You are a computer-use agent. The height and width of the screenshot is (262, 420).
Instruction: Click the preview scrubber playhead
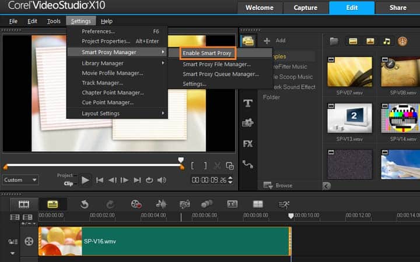click(x=181, y=160)
